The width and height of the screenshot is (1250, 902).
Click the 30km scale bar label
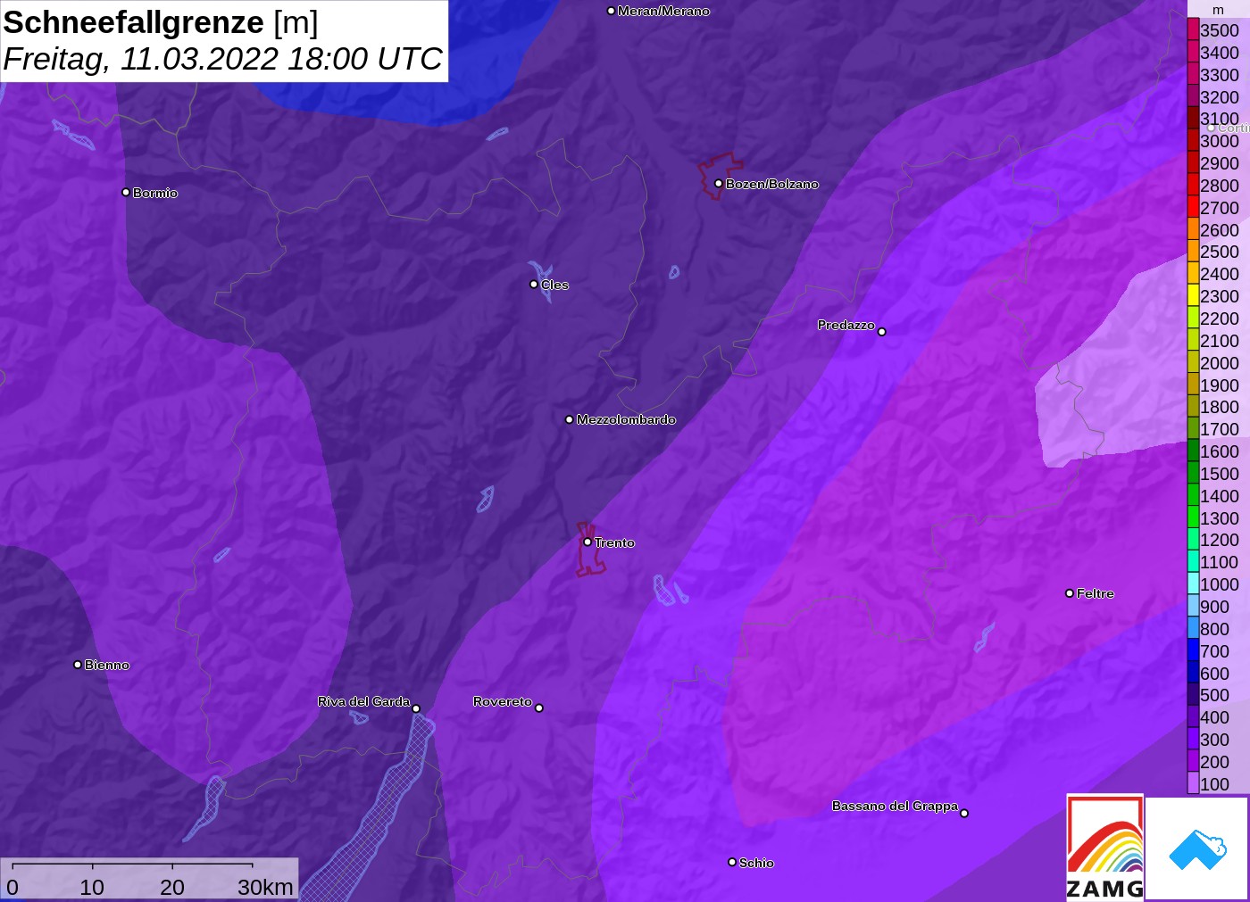coord(265,887)
